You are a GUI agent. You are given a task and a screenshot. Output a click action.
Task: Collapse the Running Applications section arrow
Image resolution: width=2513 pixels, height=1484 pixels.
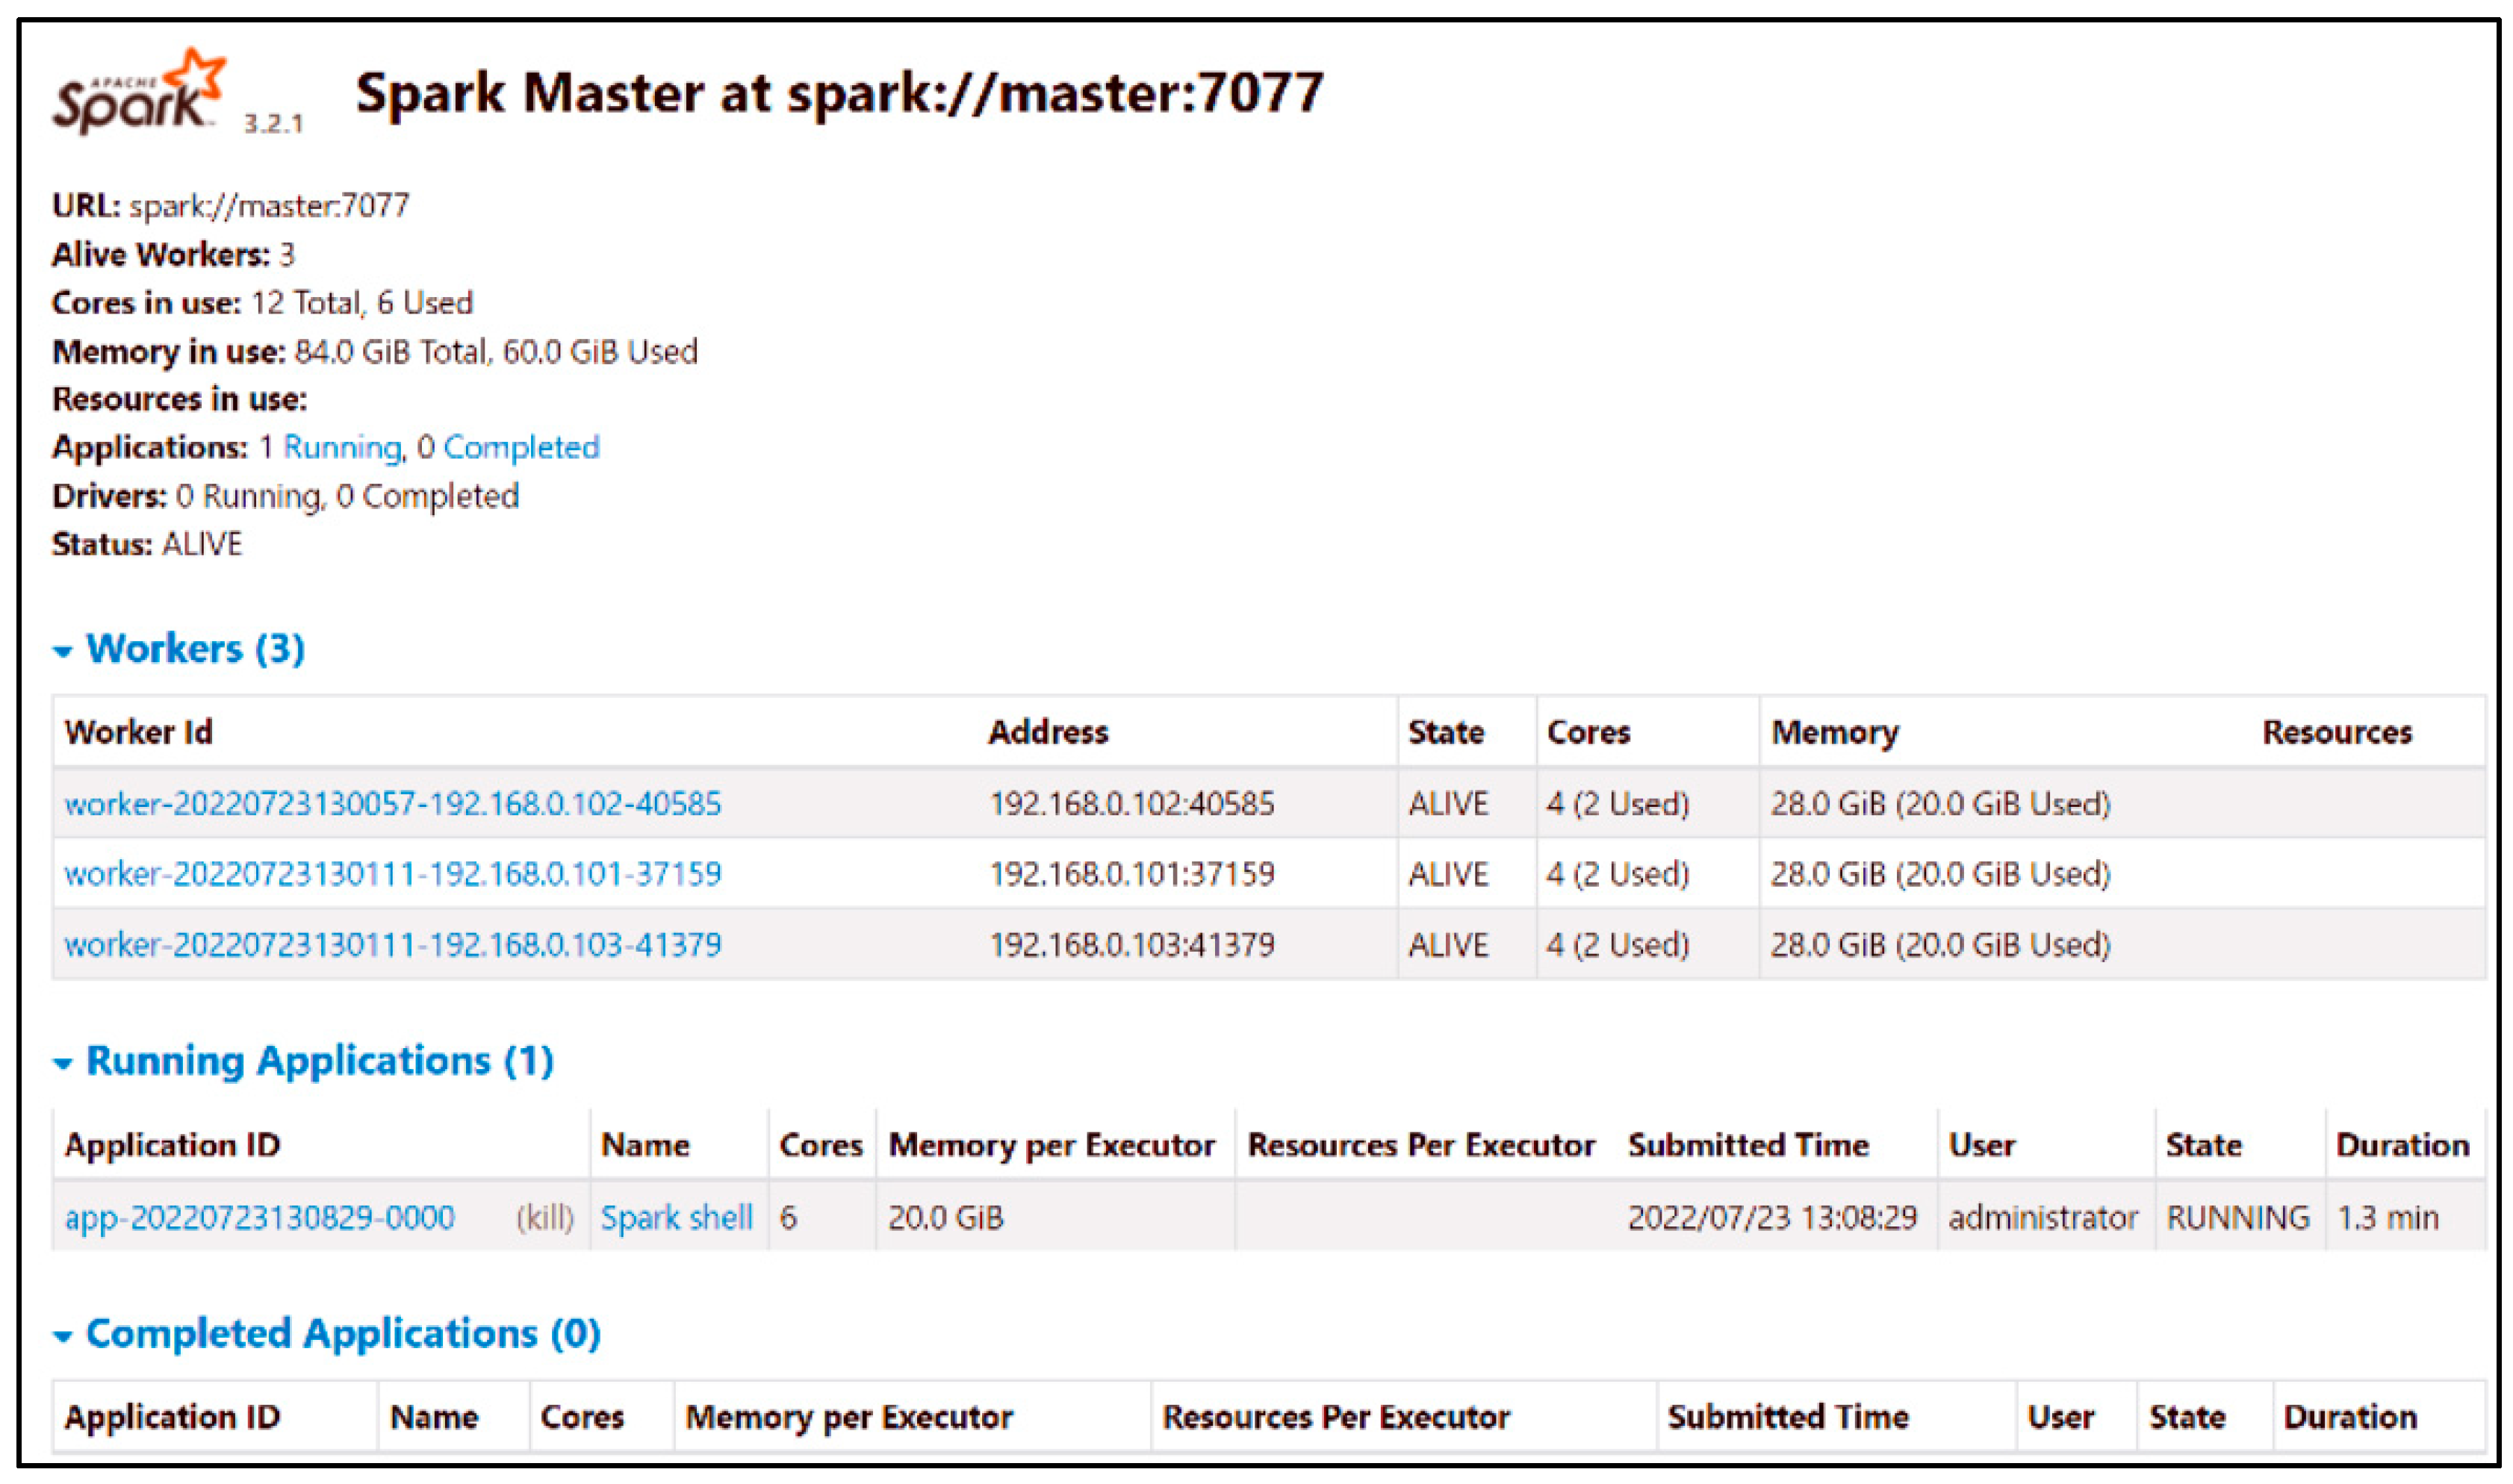(x=63, y=1063)
